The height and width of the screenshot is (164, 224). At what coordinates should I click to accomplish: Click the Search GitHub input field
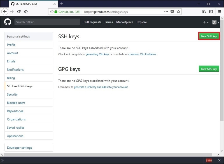pos(47,22)
